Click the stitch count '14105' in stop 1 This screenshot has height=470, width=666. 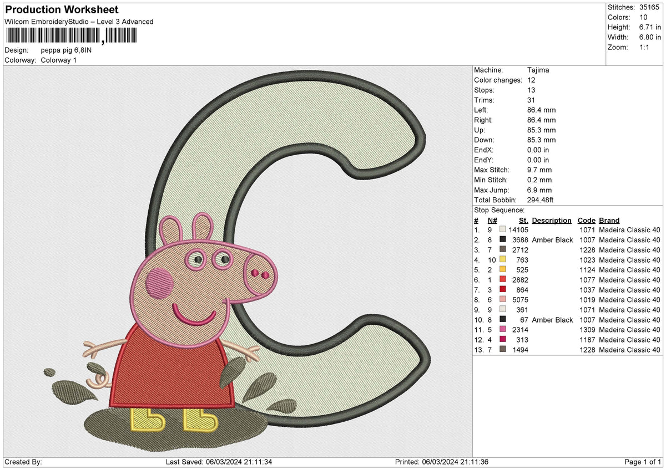(518, 229)
